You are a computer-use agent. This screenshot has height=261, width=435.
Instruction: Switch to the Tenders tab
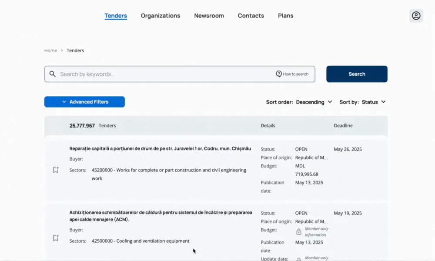116,16
